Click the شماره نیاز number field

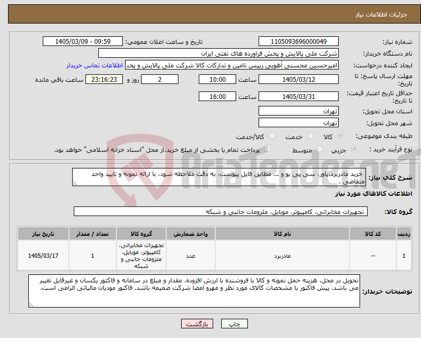(298, 41)
